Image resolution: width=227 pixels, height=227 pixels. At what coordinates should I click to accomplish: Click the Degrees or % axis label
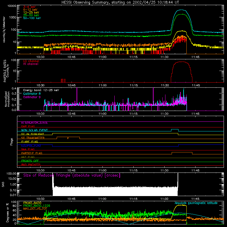coord(7,213)
